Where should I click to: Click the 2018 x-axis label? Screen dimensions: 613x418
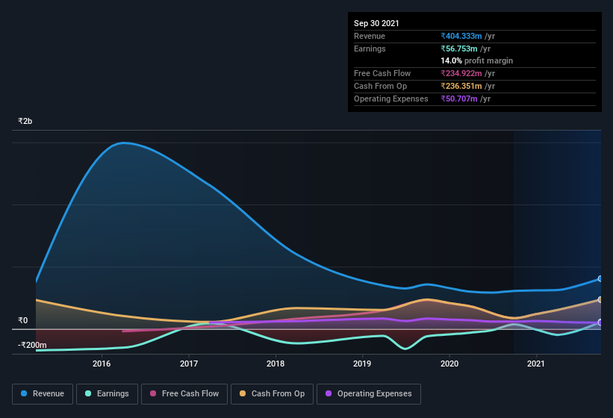276,364
